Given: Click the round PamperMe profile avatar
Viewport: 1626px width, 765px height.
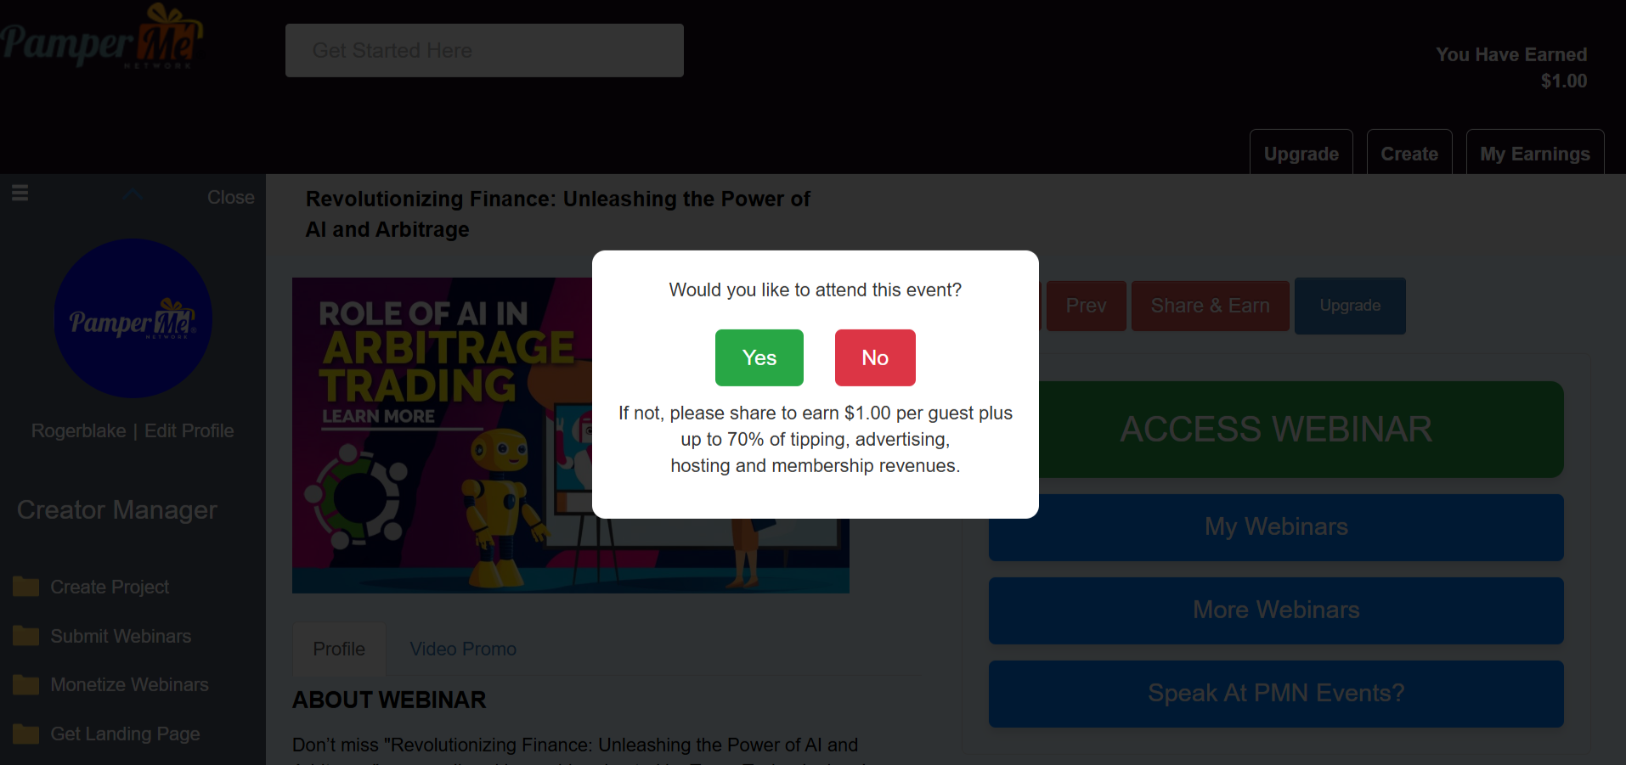Looking at the screenshot, I should 133,318.
